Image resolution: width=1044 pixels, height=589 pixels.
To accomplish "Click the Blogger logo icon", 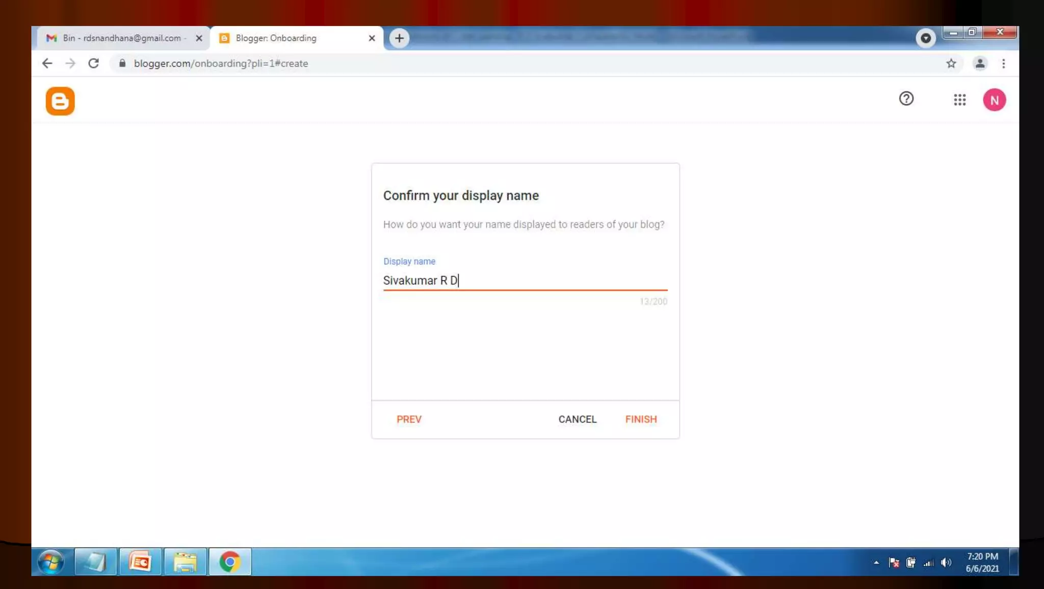I will coord(60,101).
